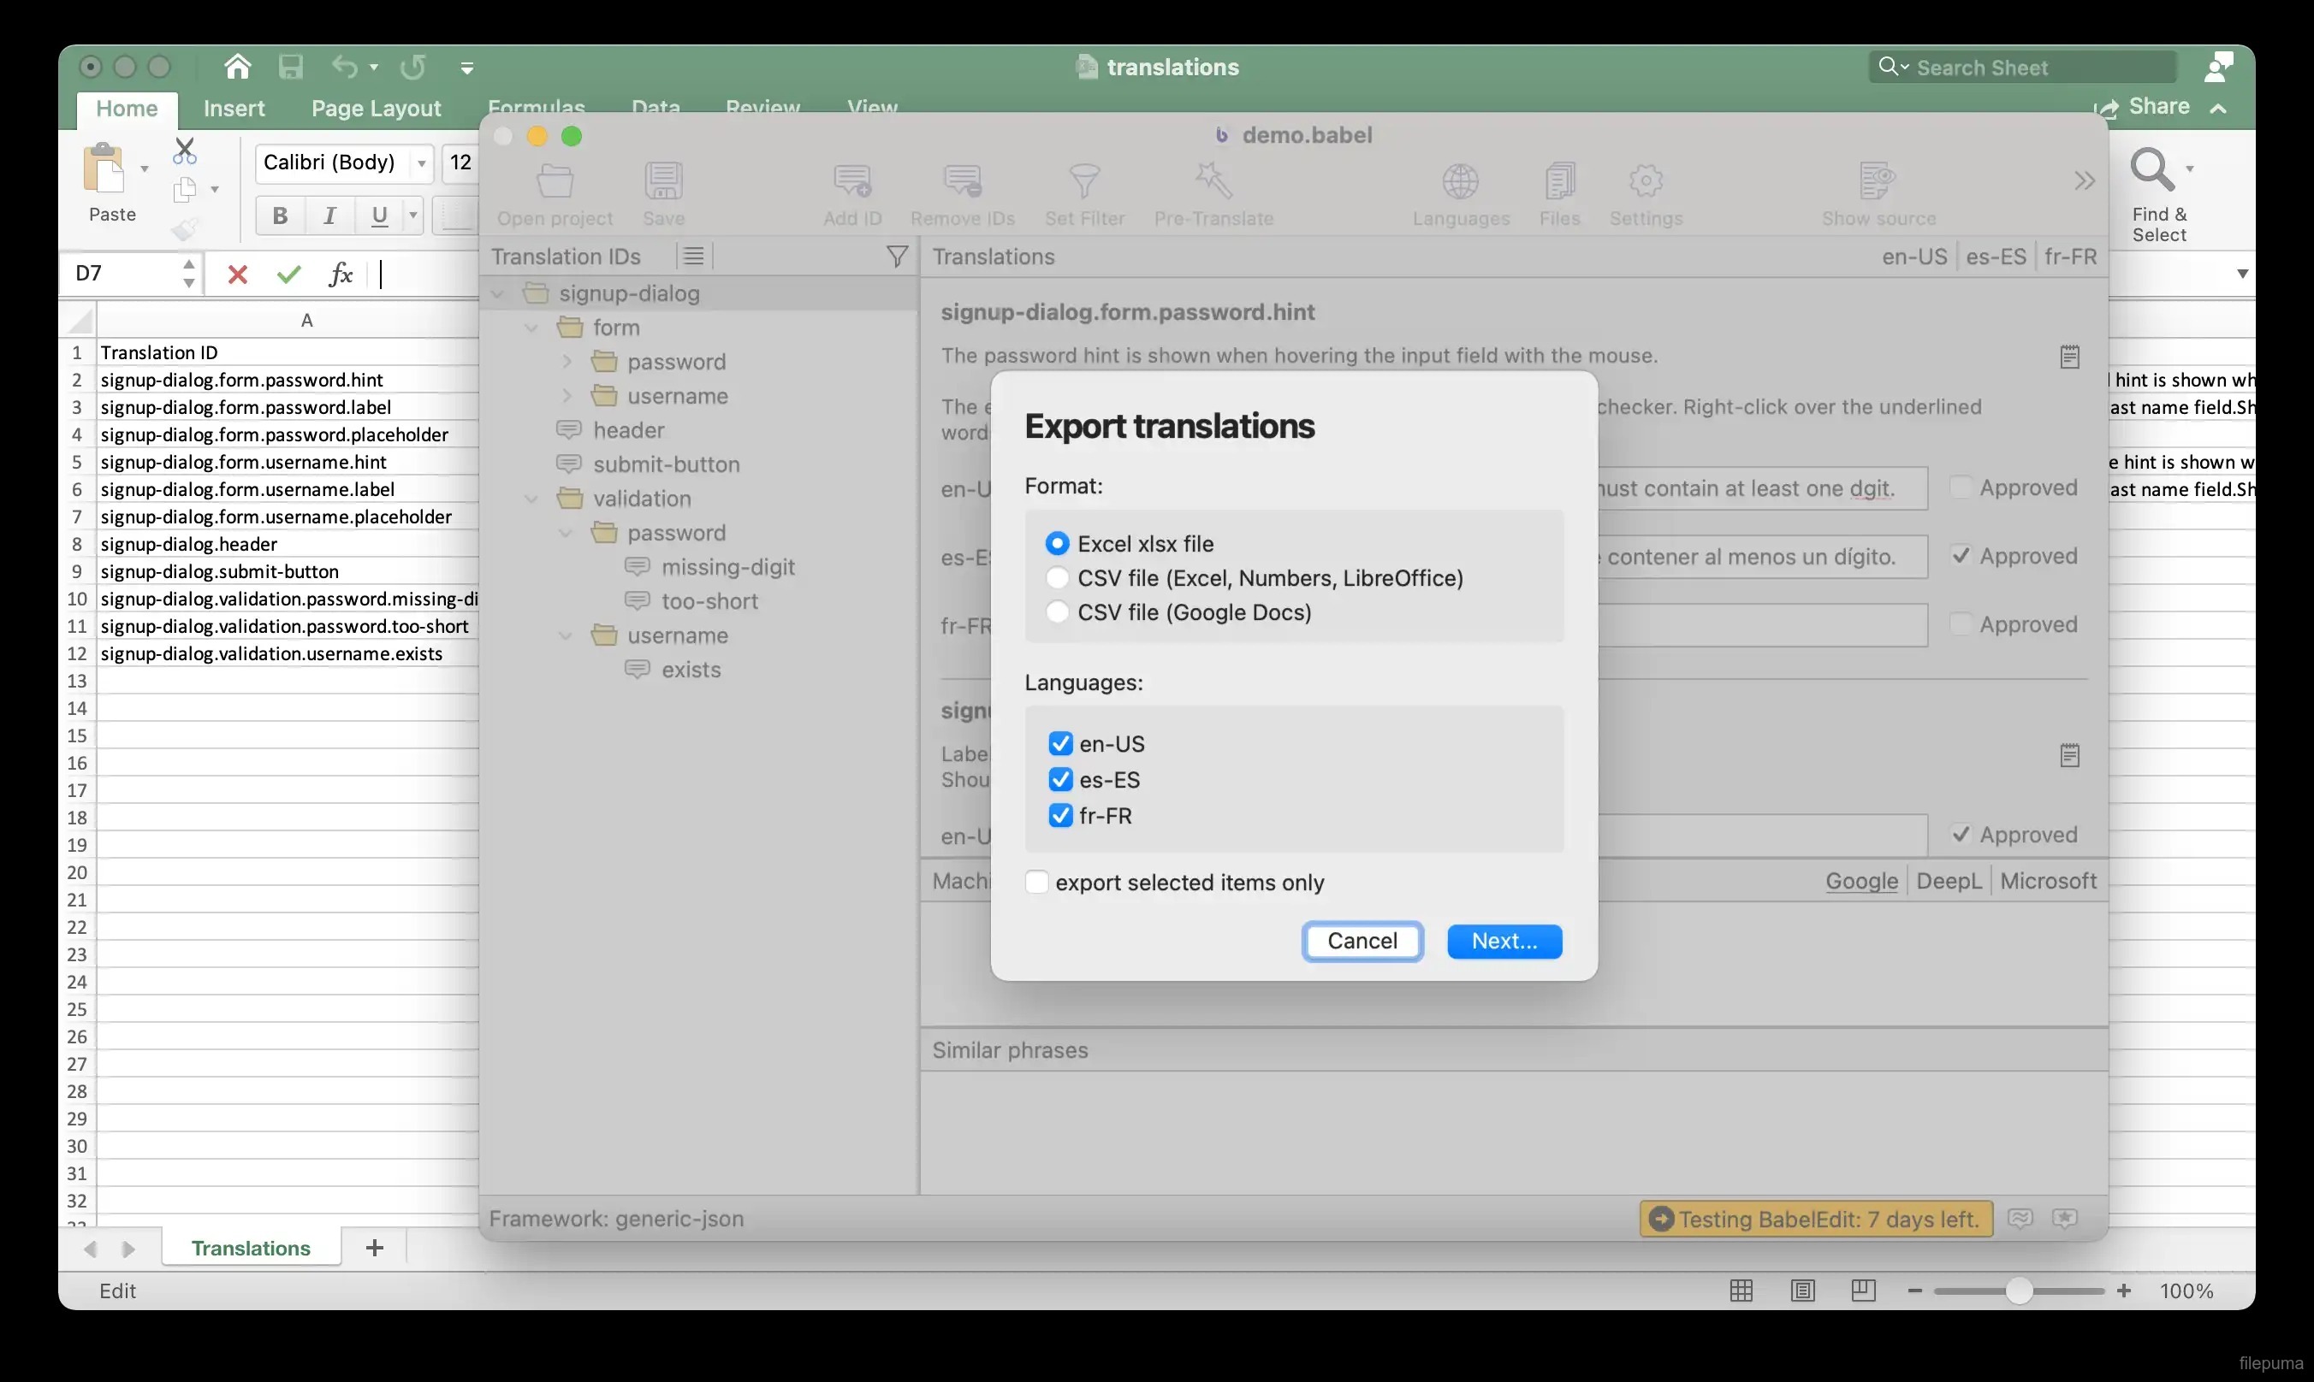
Task: Expand the formula bar with the arrow
Action: [x=2242, y=274]
